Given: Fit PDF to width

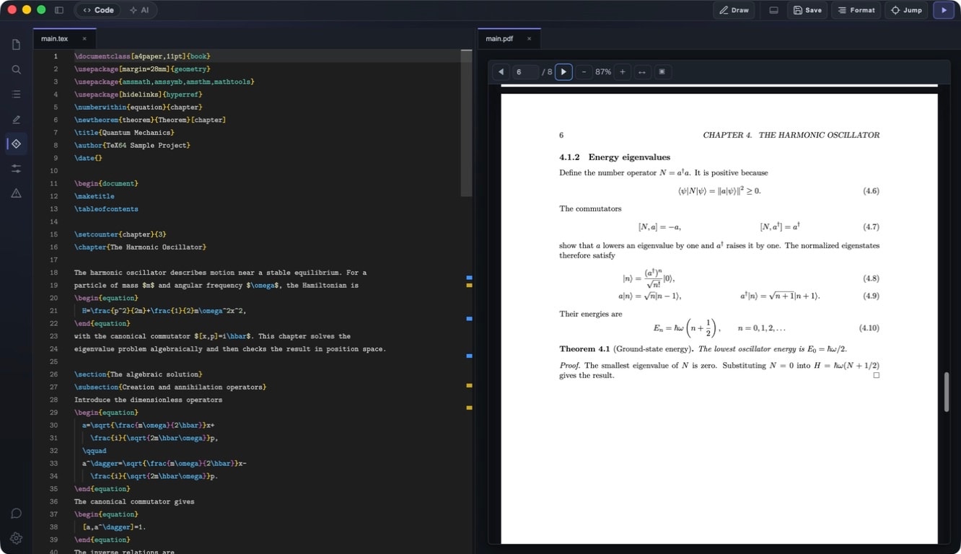Looking at the screenshot, I should click(x=641, y=72).
